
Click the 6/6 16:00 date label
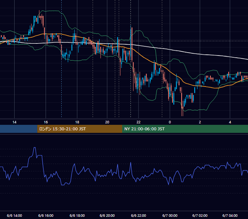pyautogui.click(x=46, y=215)
